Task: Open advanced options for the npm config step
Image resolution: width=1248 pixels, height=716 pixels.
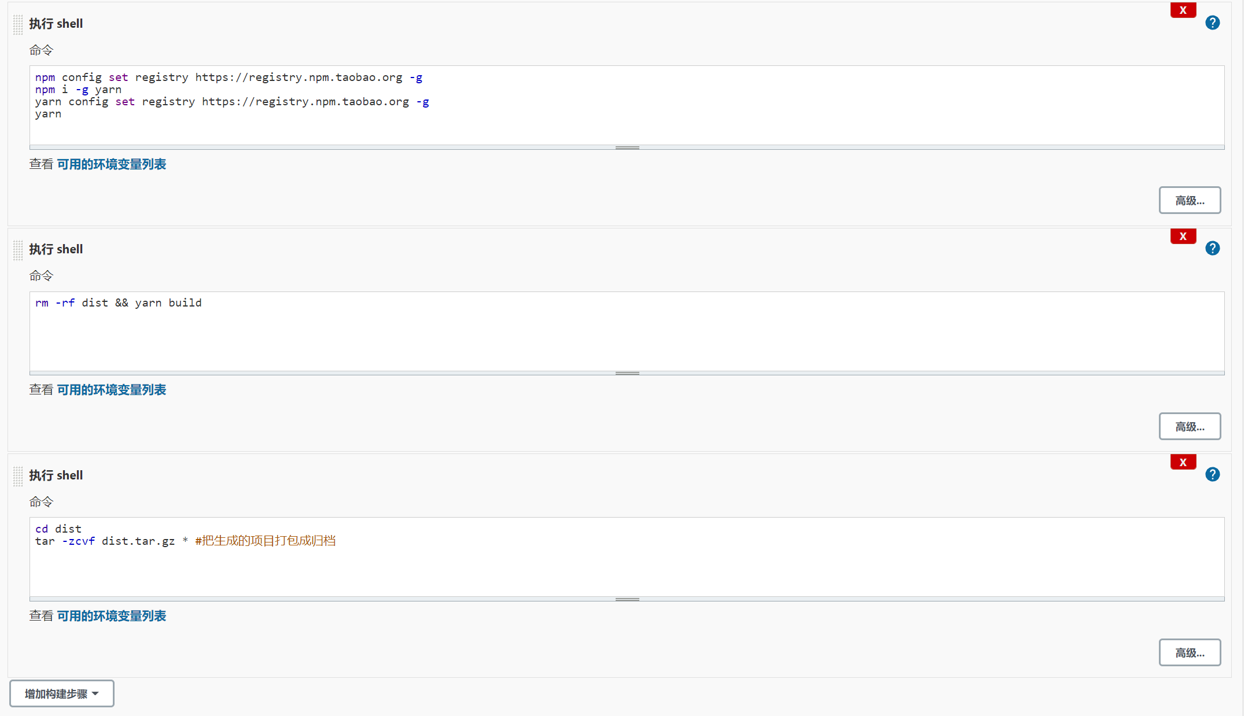Action: coord(1190,200)
